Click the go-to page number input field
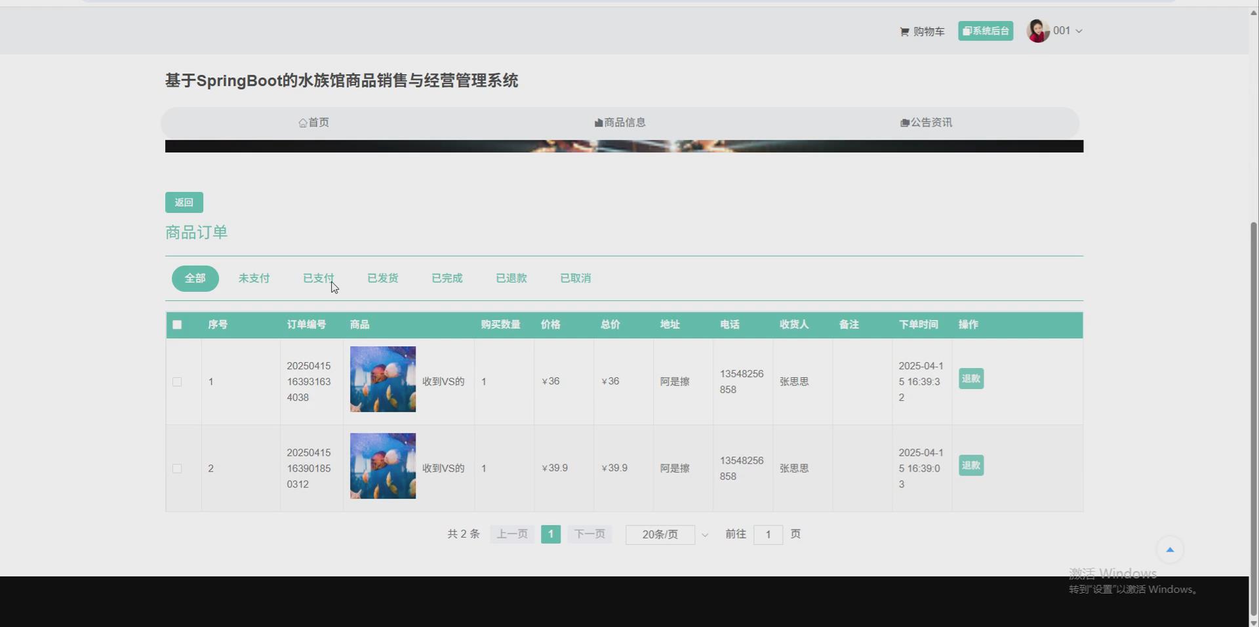 pos(768,535)
